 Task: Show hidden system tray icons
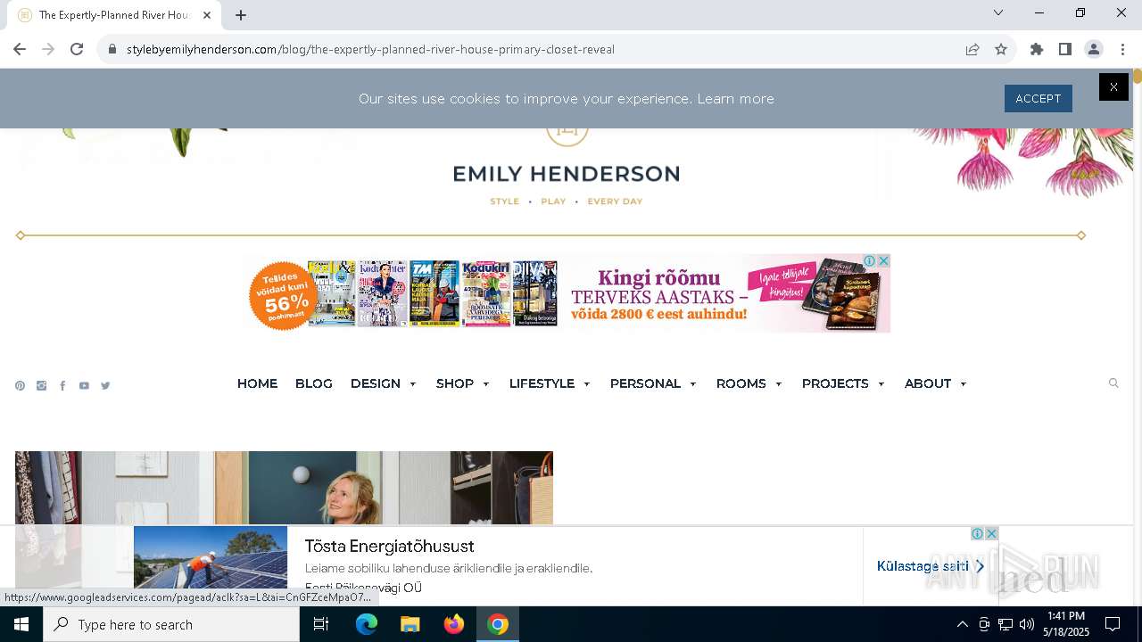[962, 624]
